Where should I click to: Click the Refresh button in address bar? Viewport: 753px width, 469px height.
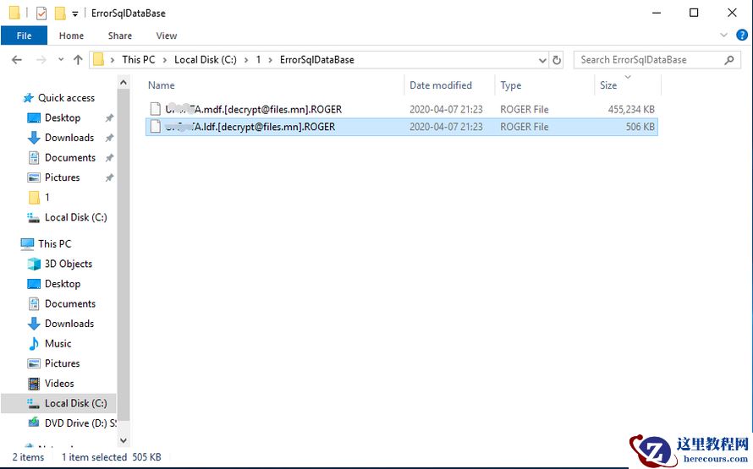click(x=557, y=60)
